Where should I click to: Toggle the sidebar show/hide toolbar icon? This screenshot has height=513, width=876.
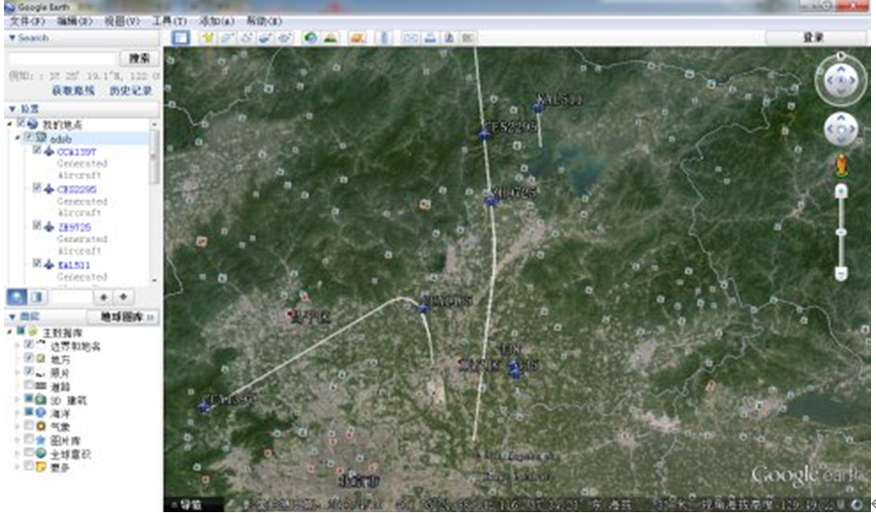click(x=181, y=38)
